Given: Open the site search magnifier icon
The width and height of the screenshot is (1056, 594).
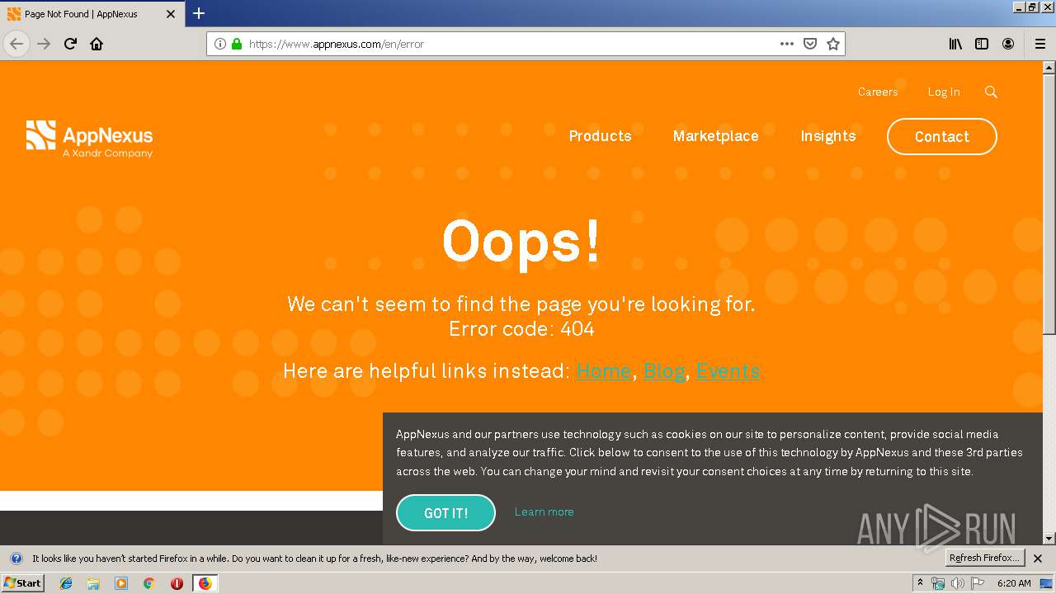Looking at the screenshot, I should point(991,92).
